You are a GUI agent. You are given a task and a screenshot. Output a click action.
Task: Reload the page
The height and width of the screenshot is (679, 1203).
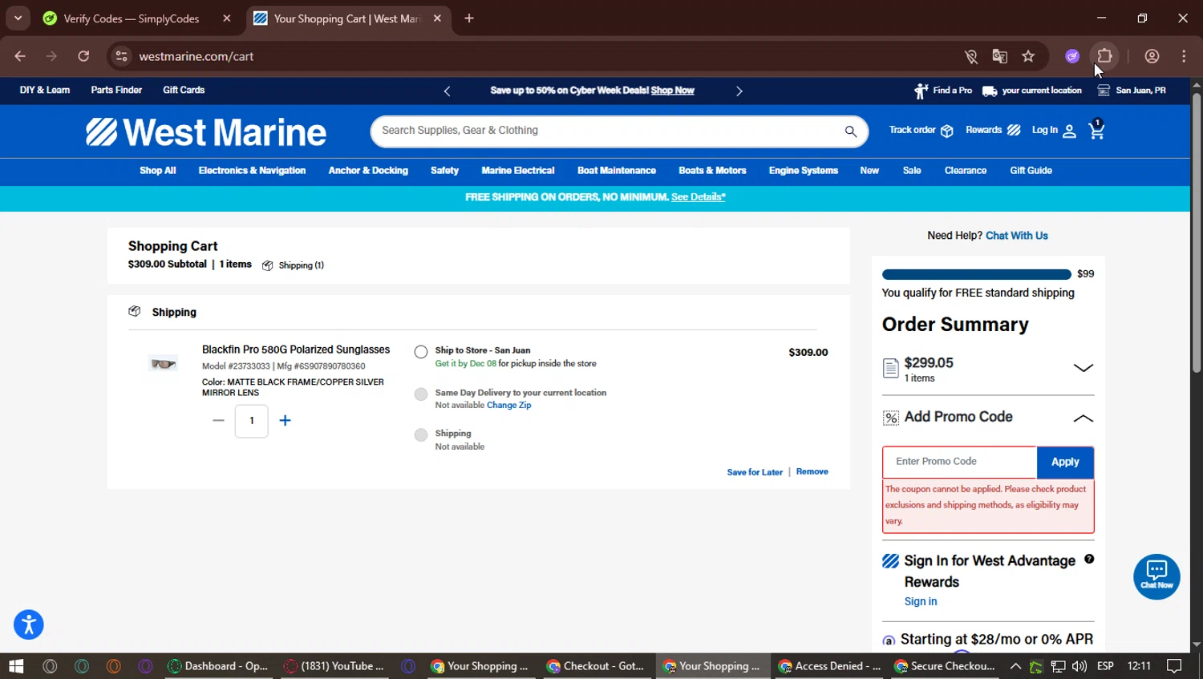83,56
